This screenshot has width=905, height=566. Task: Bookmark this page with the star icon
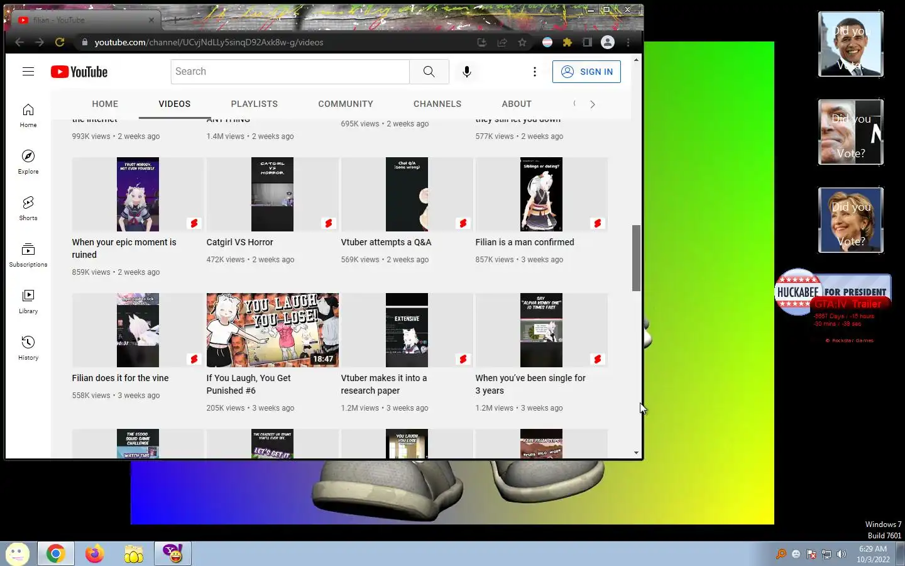click(522, 42)
